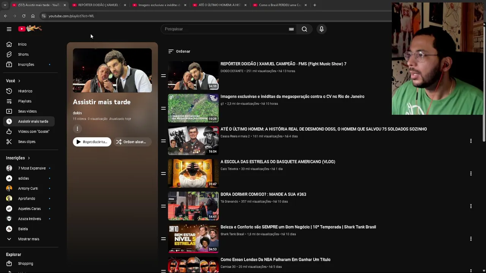Image resolution: width=486 pixels, height=273 pixels.
Task: Open Shark Tank Bem Estar thumbnail
Action: (x=193, y=238)
